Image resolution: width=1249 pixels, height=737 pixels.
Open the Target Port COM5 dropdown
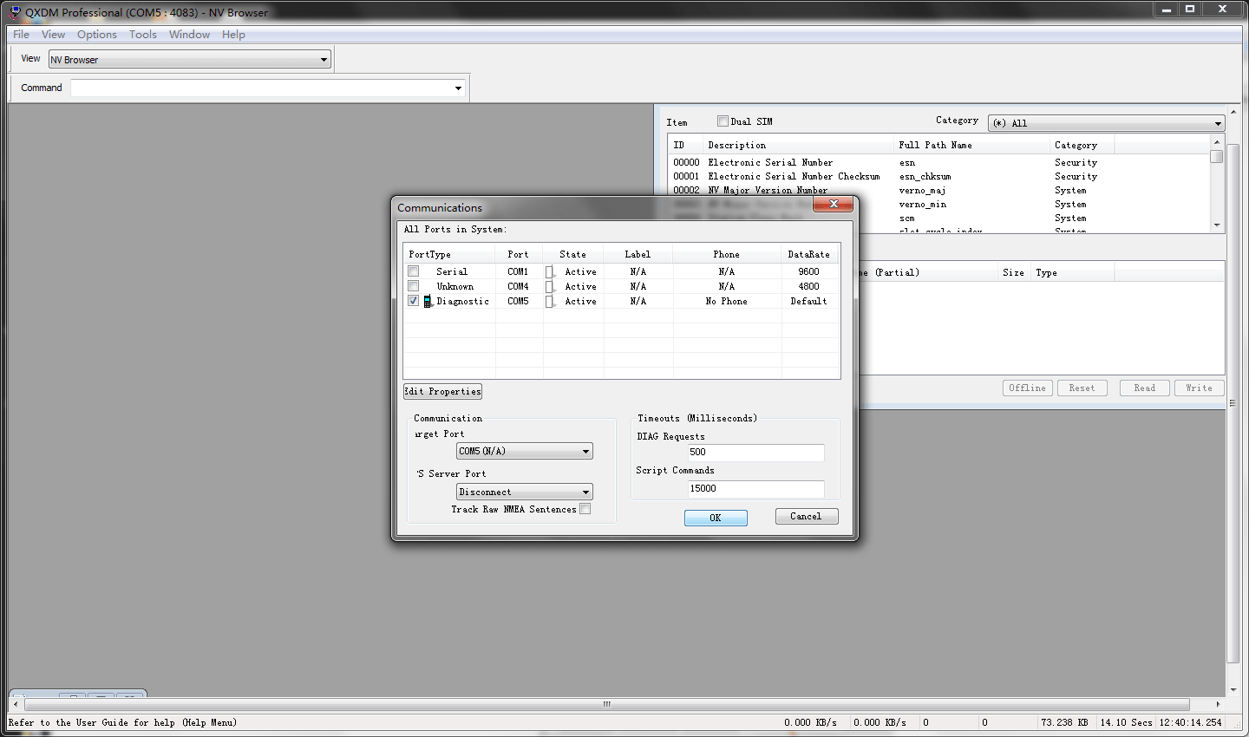pyautogui.click(x=585, y=452)
